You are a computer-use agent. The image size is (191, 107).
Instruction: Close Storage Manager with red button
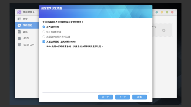[172, 12]
